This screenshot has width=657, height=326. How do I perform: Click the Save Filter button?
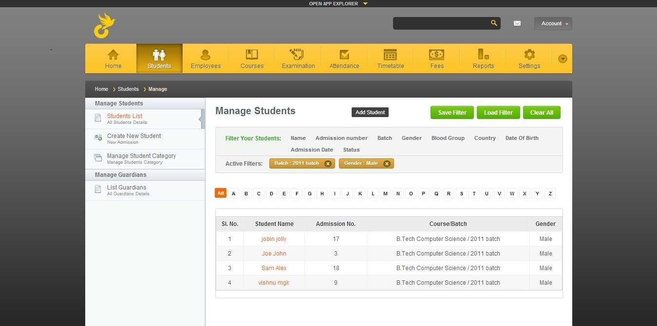point(452,112)
